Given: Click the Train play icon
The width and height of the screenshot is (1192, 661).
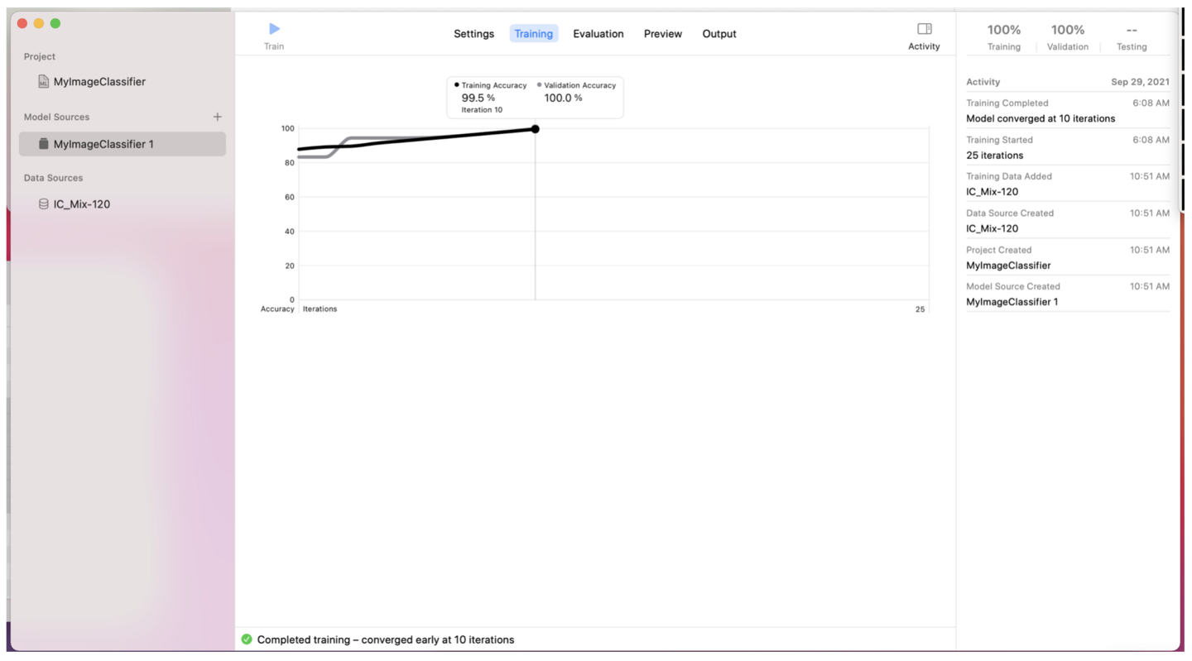Looking at the screenshot, I should (274, 29).
